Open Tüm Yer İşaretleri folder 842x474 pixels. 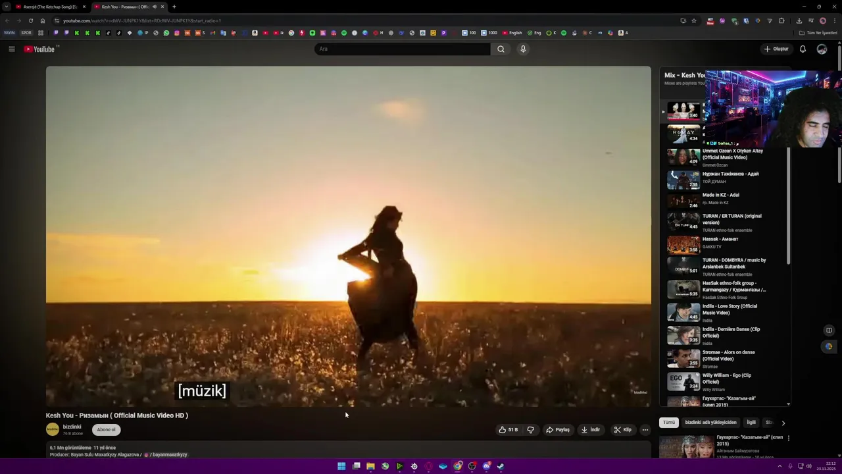[x=818, y=33]
